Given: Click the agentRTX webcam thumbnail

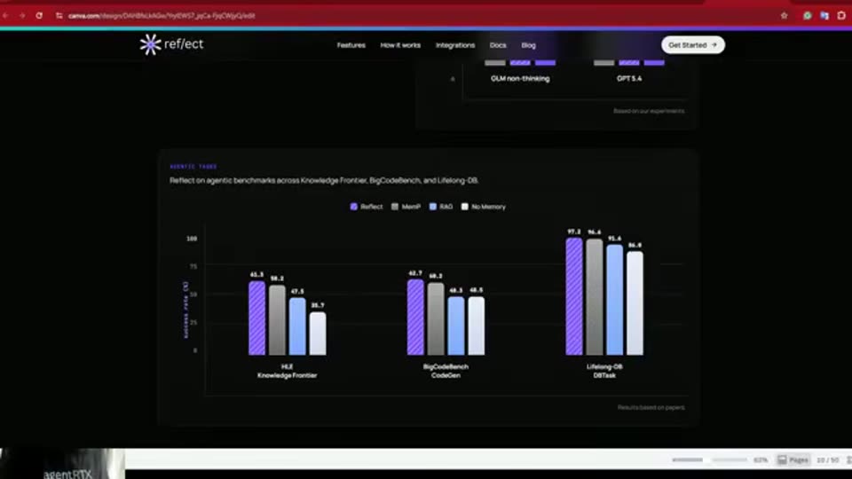Looking at the screenshot, I should 62,464.
